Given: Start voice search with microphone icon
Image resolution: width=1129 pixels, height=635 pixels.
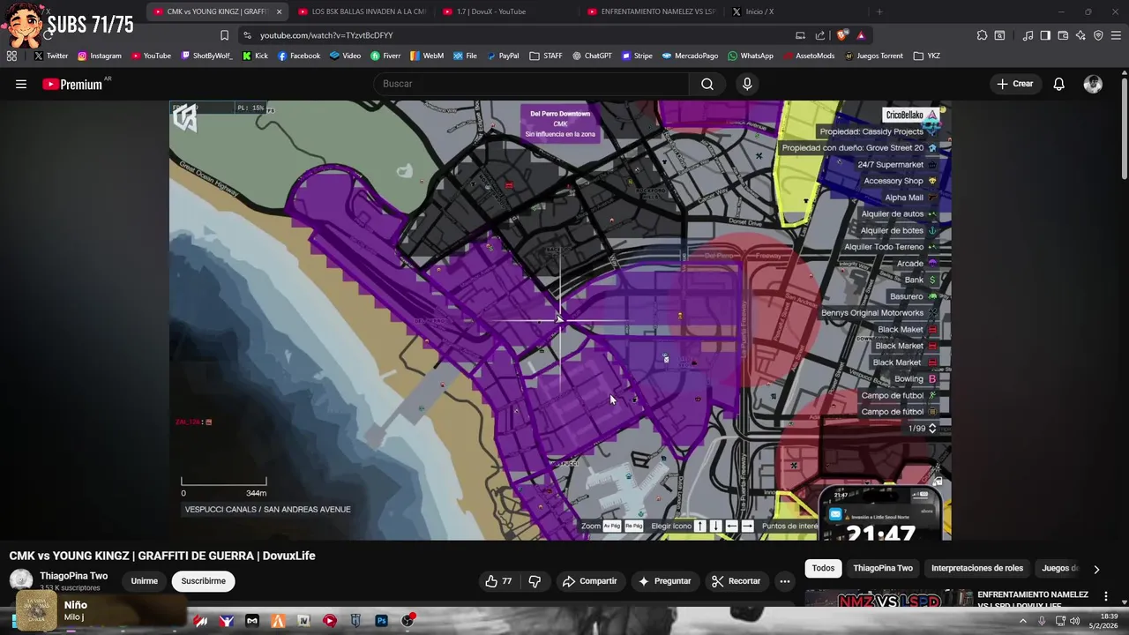Looking at the screenshot, I should tap(747, 84).
